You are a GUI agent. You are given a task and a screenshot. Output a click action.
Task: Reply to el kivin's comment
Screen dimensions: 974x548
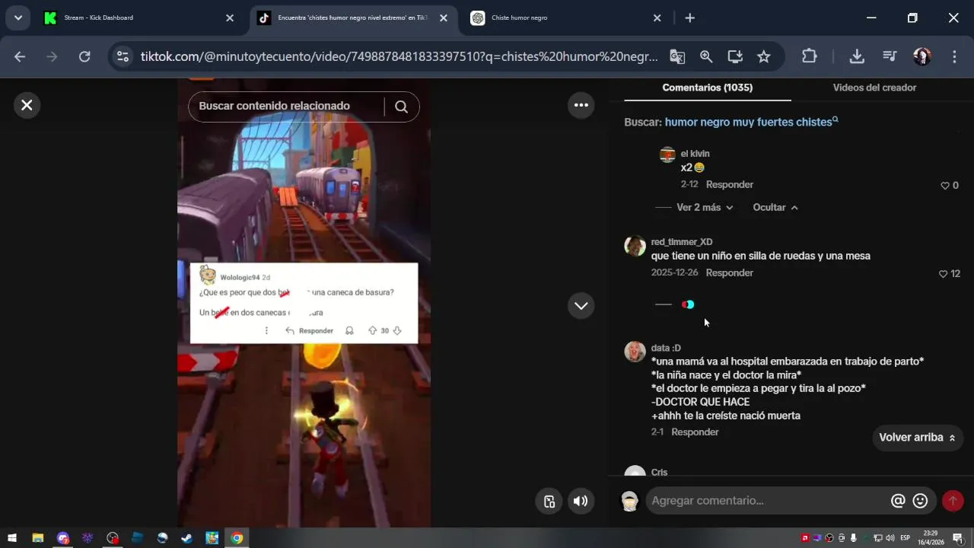730,184
